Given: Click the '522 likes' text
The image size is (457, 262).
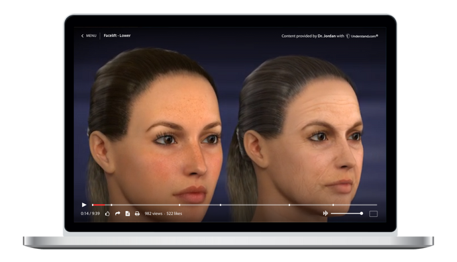Looking at the screenshot, I should point(174,214).
